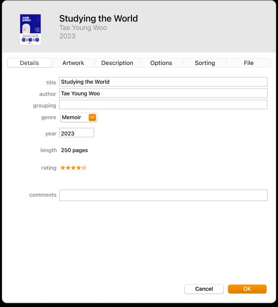Image resolution: width=278 pixels, height=307 pixels.
Task: Go to the Options tab
Action: click(161, 63)
